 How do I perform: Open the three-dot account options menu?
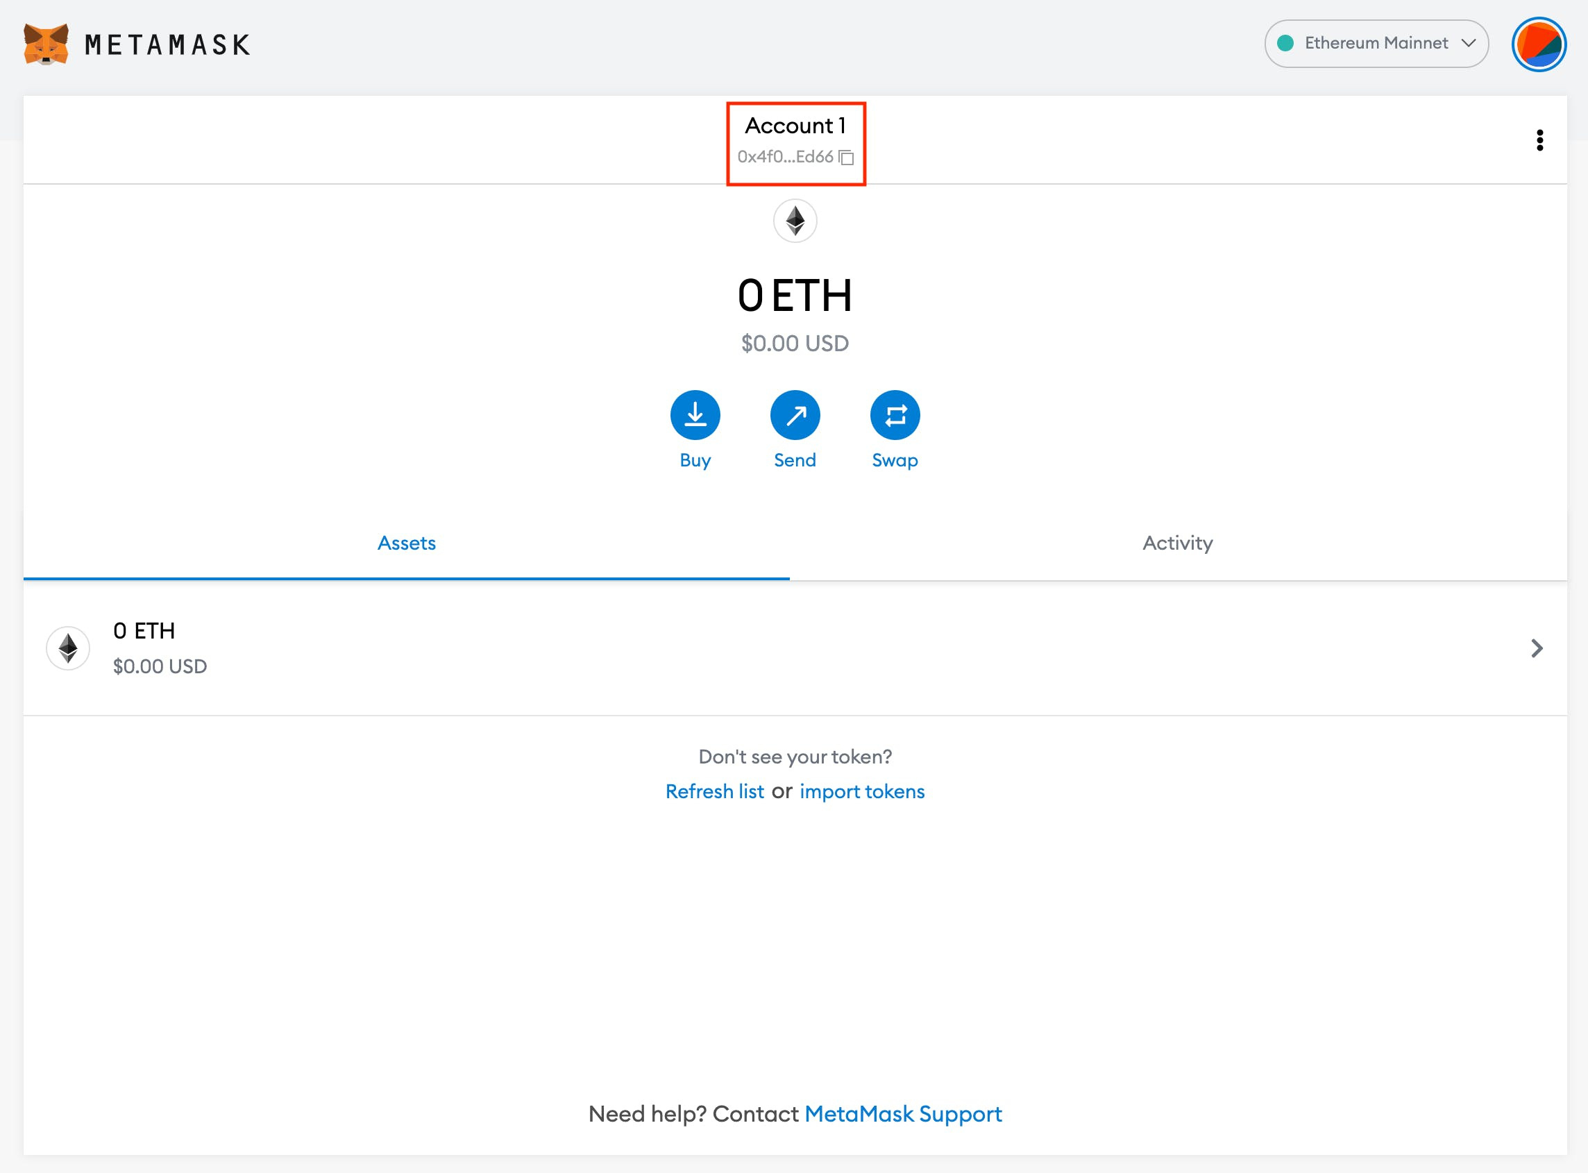[1539, 140]
